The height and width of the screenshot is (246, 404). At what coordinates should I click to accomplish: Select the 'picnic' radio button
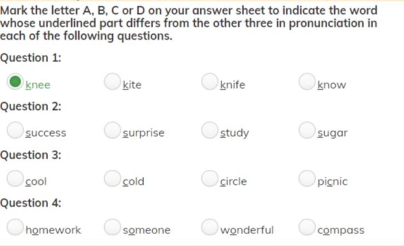[307, 178]
